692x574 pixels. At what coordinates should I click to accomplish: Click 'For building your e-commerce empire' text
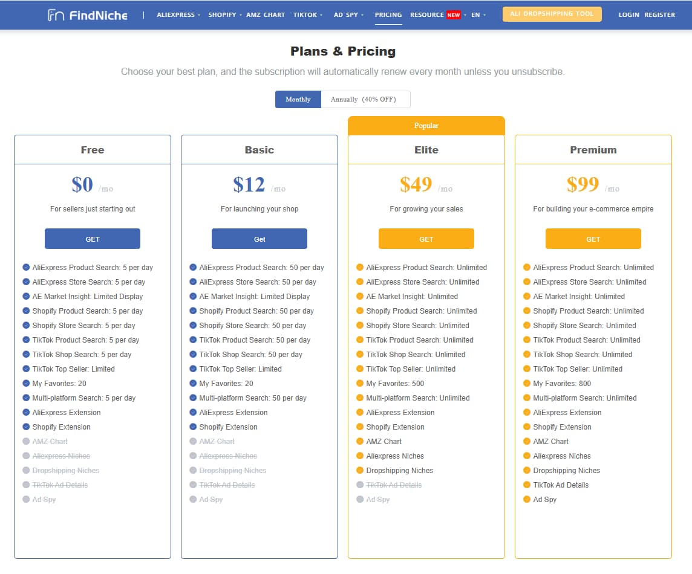[593, 209]
